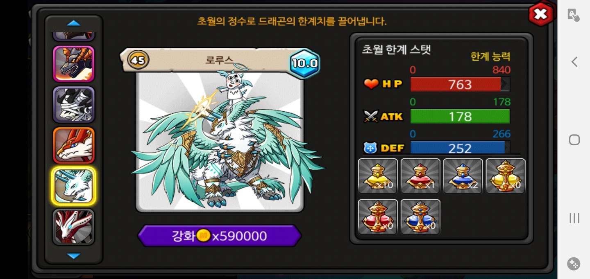The image size is (590, 279).
Task: Select the large blue essence jar x0
Action: tap(420, 217)
